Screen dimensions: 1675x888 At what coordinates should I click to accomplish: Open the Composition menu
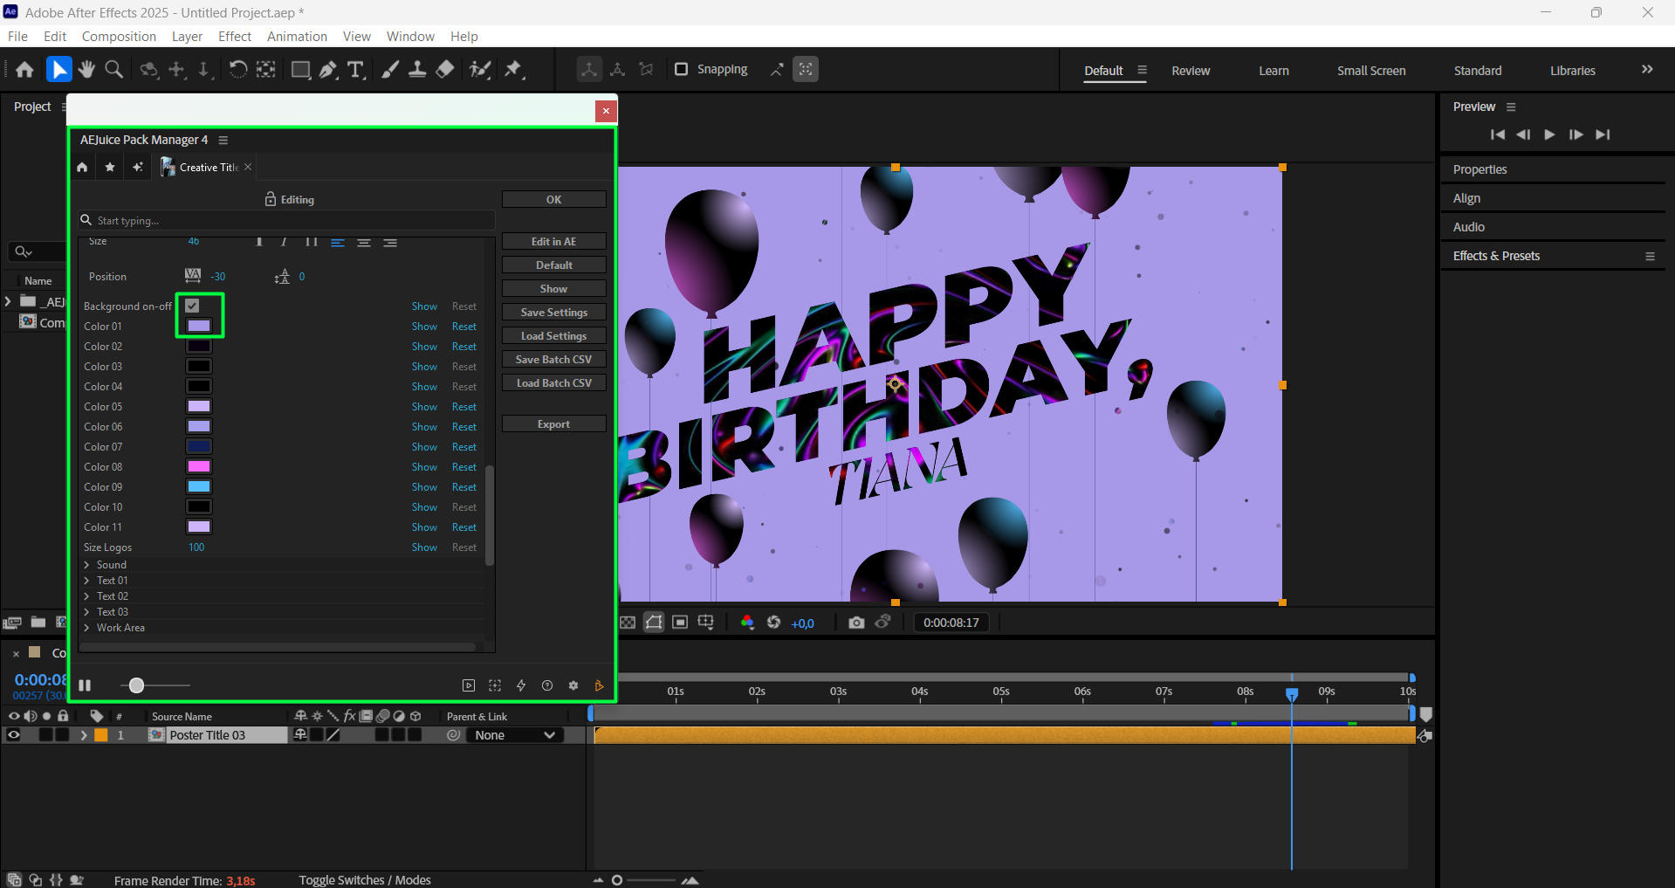(119, 37)
